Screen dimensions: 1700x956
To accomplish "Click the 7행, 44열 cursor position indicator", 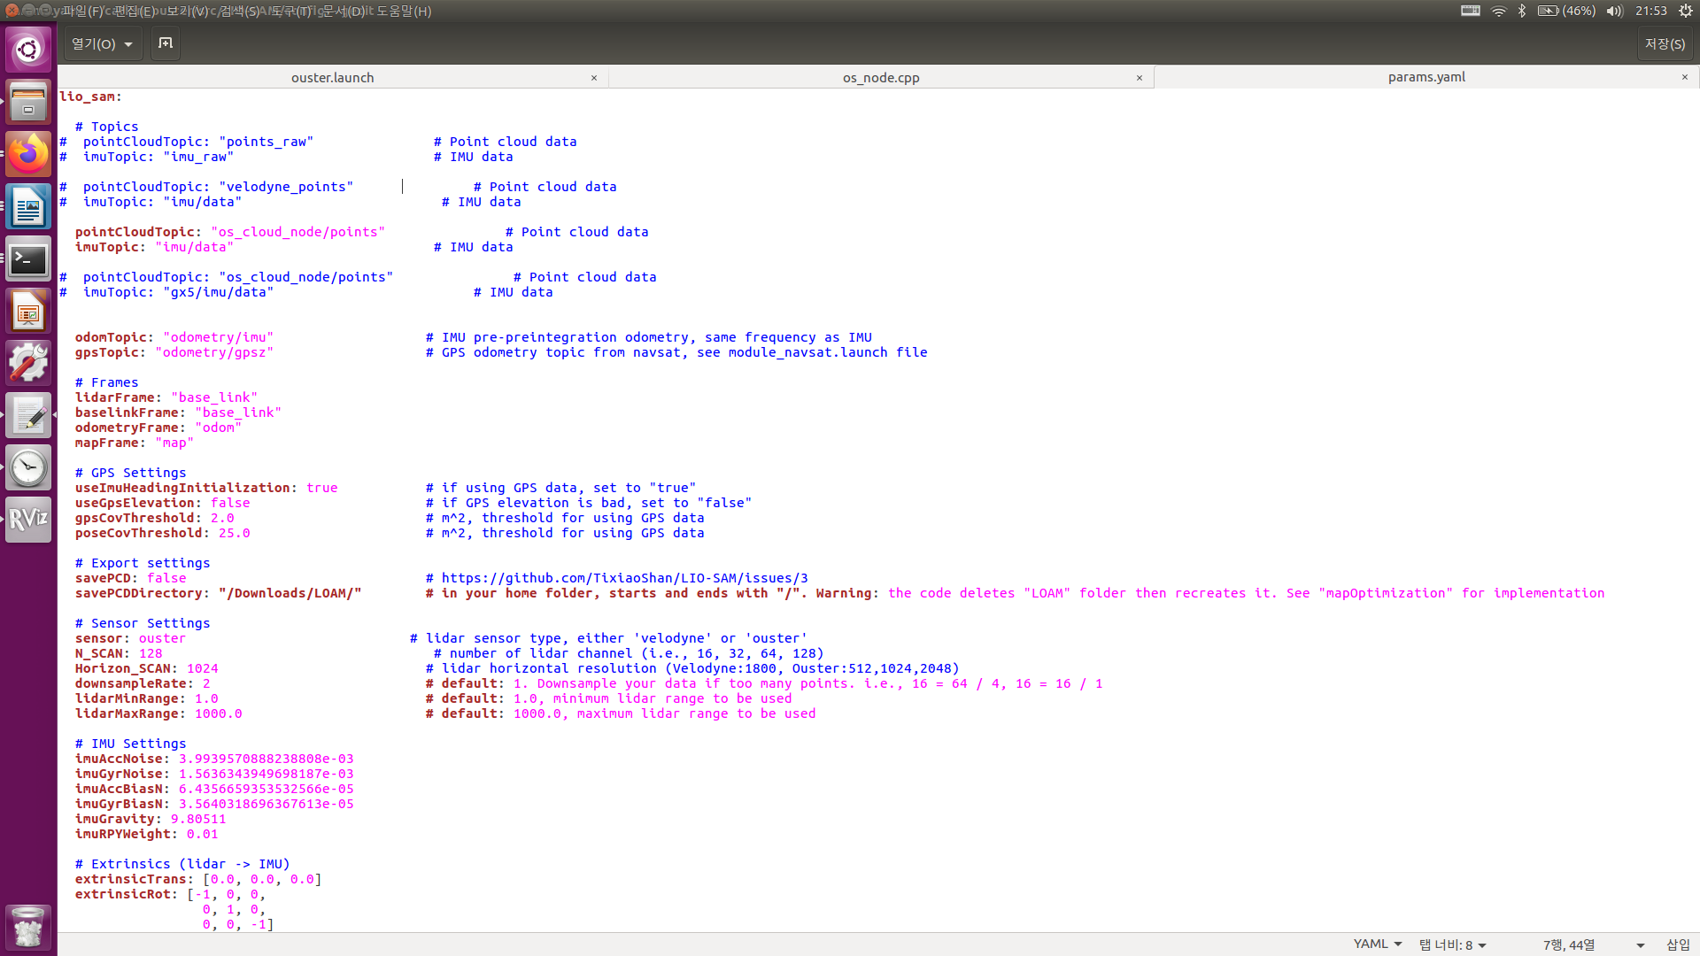I will (x=1569, y=944).
